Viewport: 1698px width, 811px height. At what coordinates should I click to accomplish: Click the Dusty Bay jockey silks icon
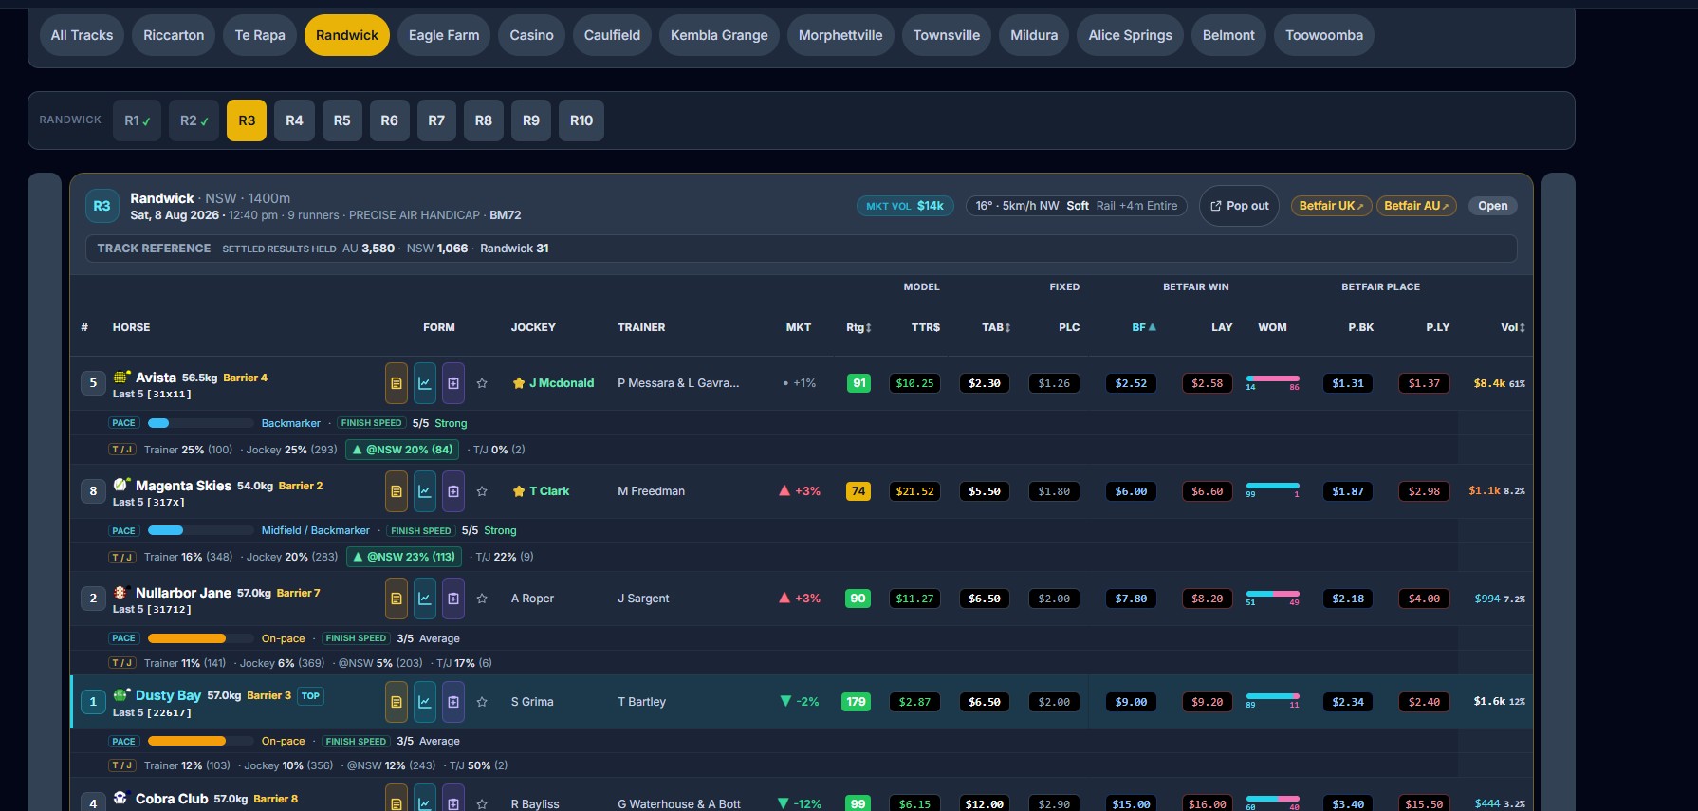[x=121, y=694]
